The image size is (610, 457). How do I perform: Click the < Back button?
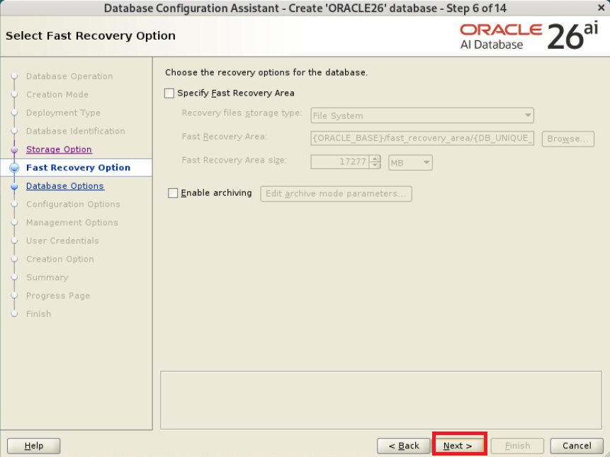click(404, 446)
